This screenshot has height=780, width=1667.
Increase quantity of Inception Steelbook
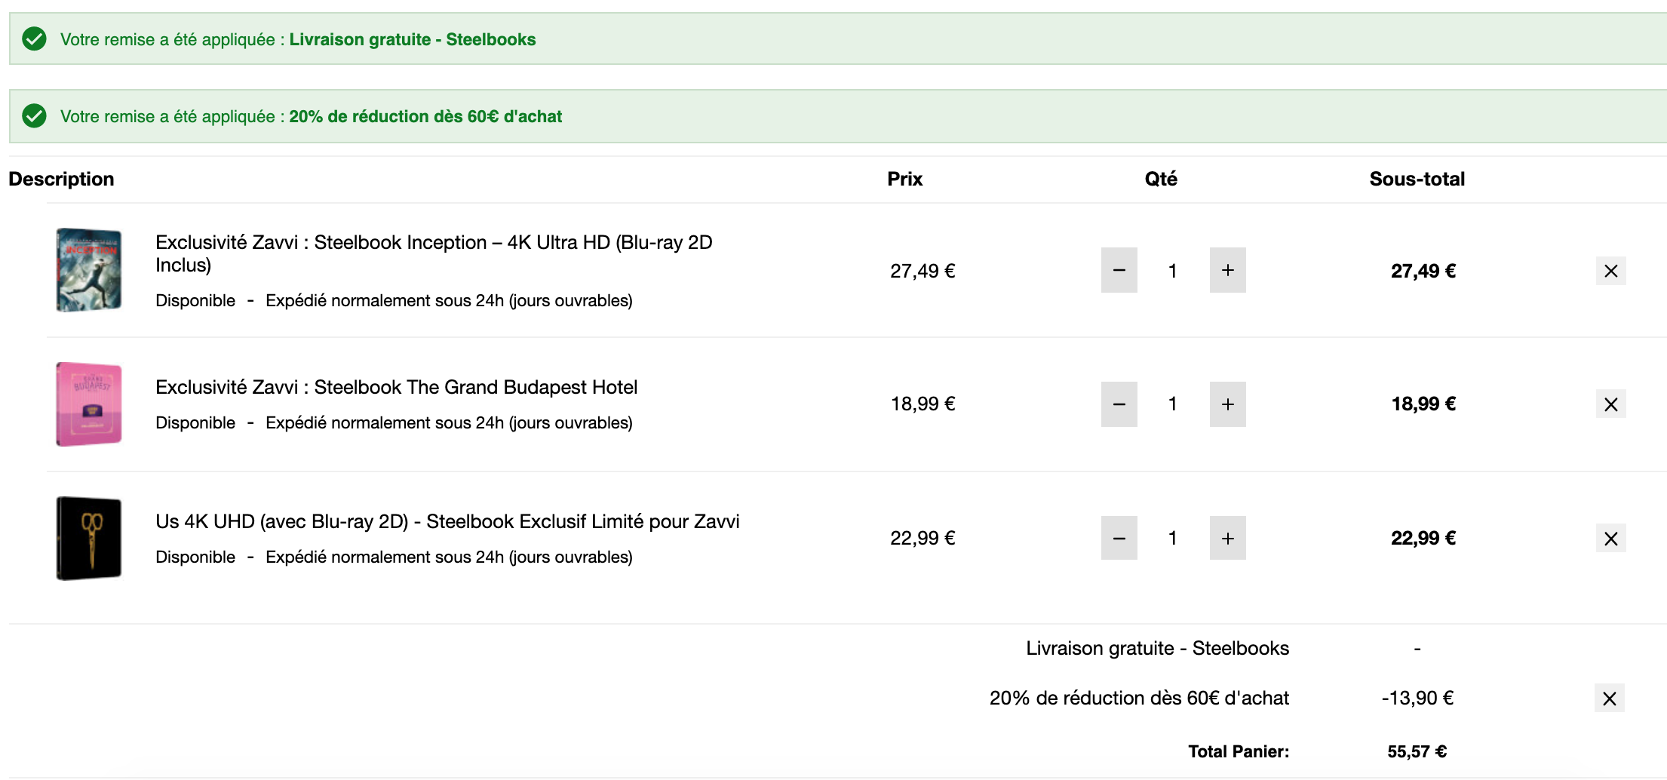tap(1227, 270)
